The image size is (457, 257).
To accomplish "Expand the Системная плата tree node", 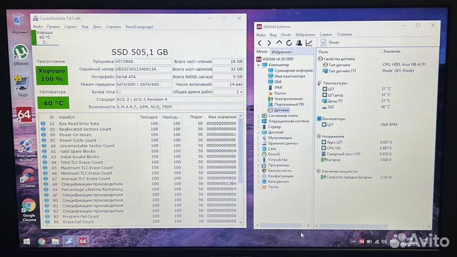I will click(x=258, y=115).
